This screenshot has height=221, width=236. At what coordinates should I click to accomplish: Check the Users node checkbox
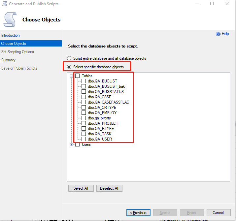tap(77, 144)
